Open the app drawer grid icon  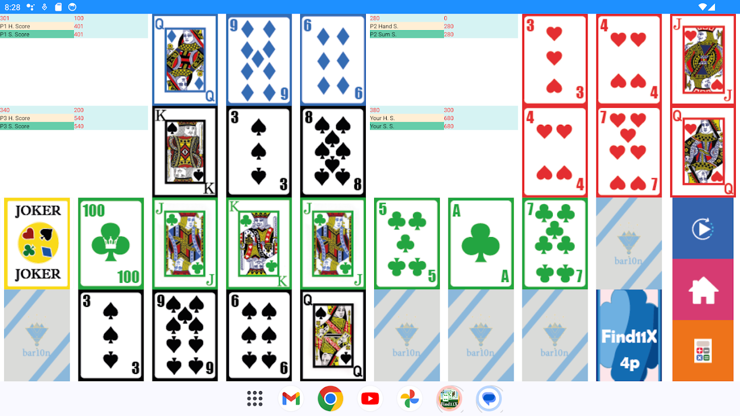254,399
